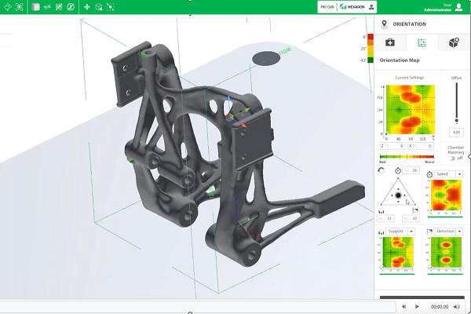Click the zoom-to-fit target icon
Image resolution: width=471 pixels, height=314 pixels.
point(19,7)
